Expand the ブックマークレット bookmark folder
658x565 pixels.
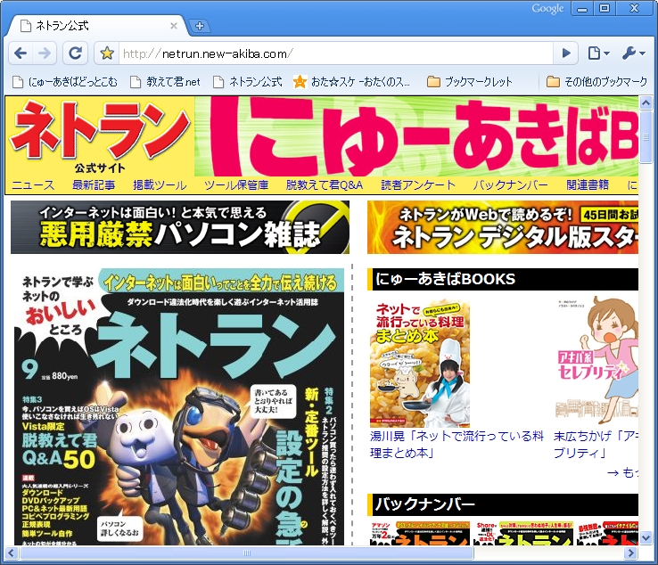point(470,82)
